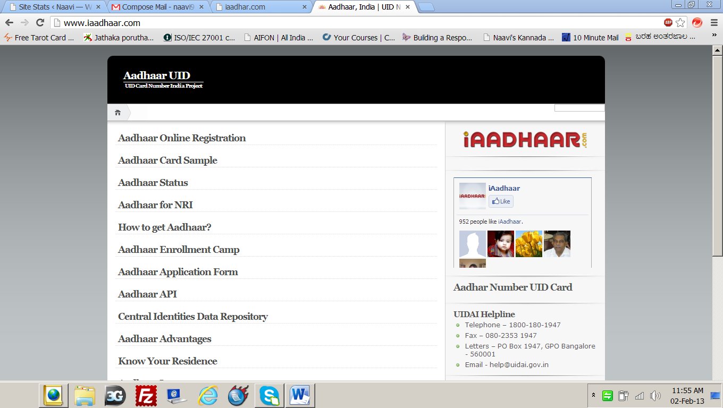Open the Free Tarot Card bookmark
The width and height of the screenshot is (723, 408).
coord(39,38)
